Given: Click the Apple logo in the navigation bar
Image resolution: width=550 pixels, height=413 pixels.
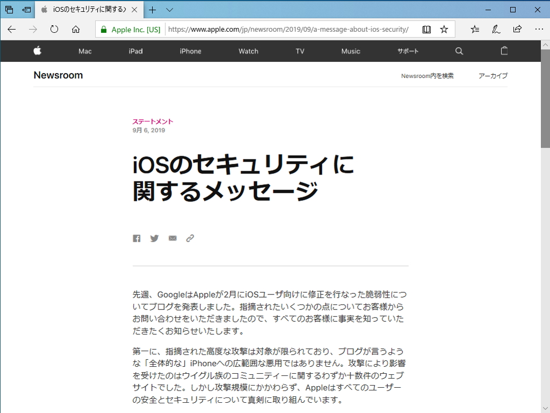Looking at the screenshot, I should (x=37, y=51).
